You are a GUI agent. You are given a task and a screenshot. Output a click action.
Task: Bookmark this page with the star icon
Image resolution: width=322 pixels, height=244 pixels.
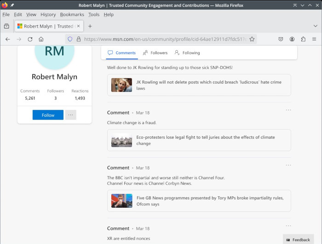[x=252, y=40]
